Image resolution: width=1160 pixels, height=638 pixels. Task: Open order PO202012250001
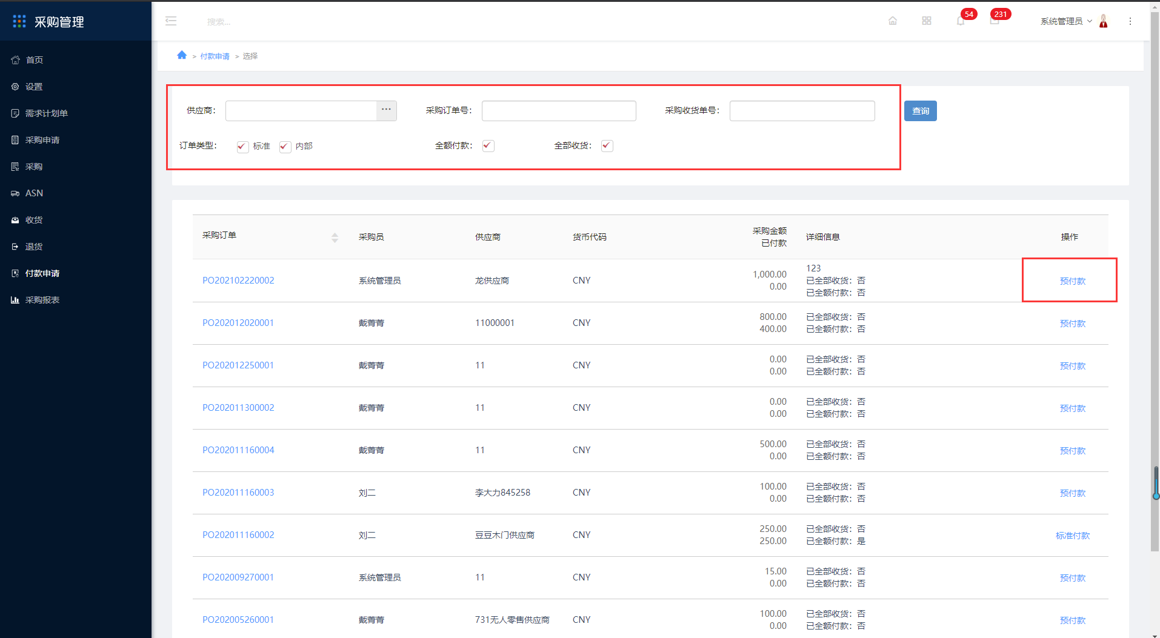pyautogui.click(x=238, y=365)
